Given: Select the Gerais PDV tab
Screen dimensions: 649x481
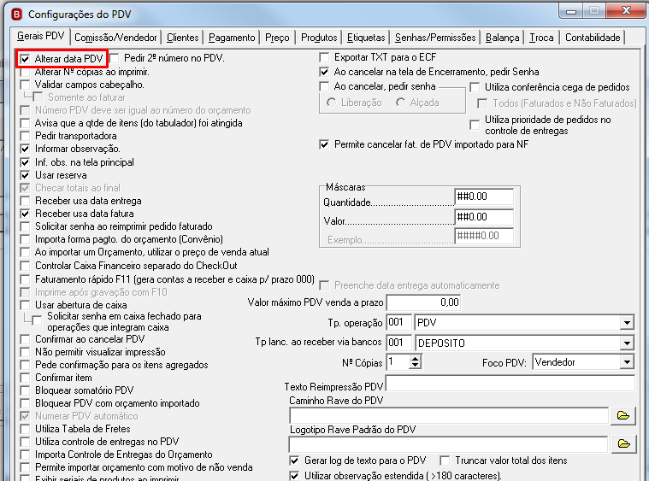Looking at the screenshot, I should tap(40, 36).
